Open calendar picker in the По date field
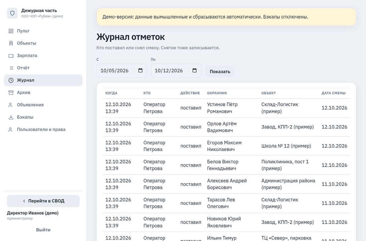Image resolution: width=366 pixels, height=241 pixels. tap(195, 70)
